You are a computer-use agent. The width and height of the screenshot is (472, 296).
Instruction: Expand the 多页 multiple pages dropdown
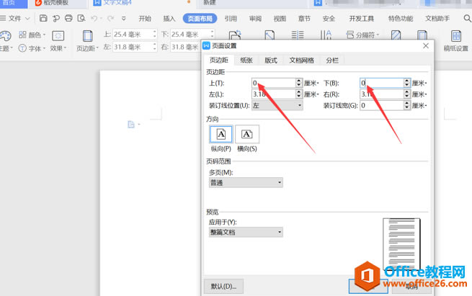pos(245,183)
